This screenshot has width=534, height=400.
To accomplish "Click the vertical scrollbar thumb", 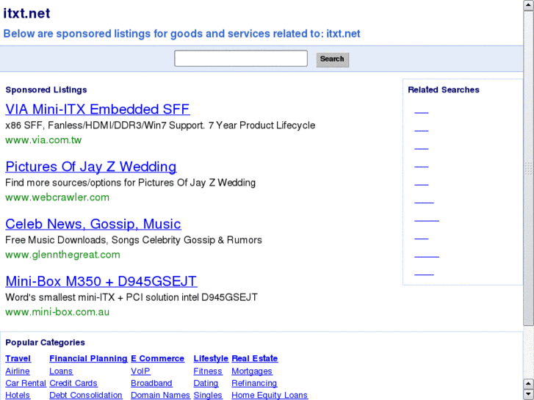I will 528,168.
